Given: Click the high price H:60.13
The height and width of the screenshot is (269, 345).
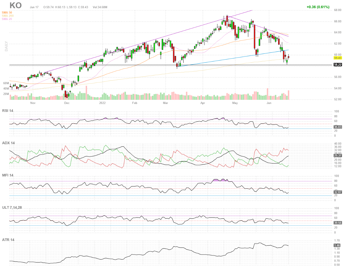Looking at the screenshot, I should 60,7.
